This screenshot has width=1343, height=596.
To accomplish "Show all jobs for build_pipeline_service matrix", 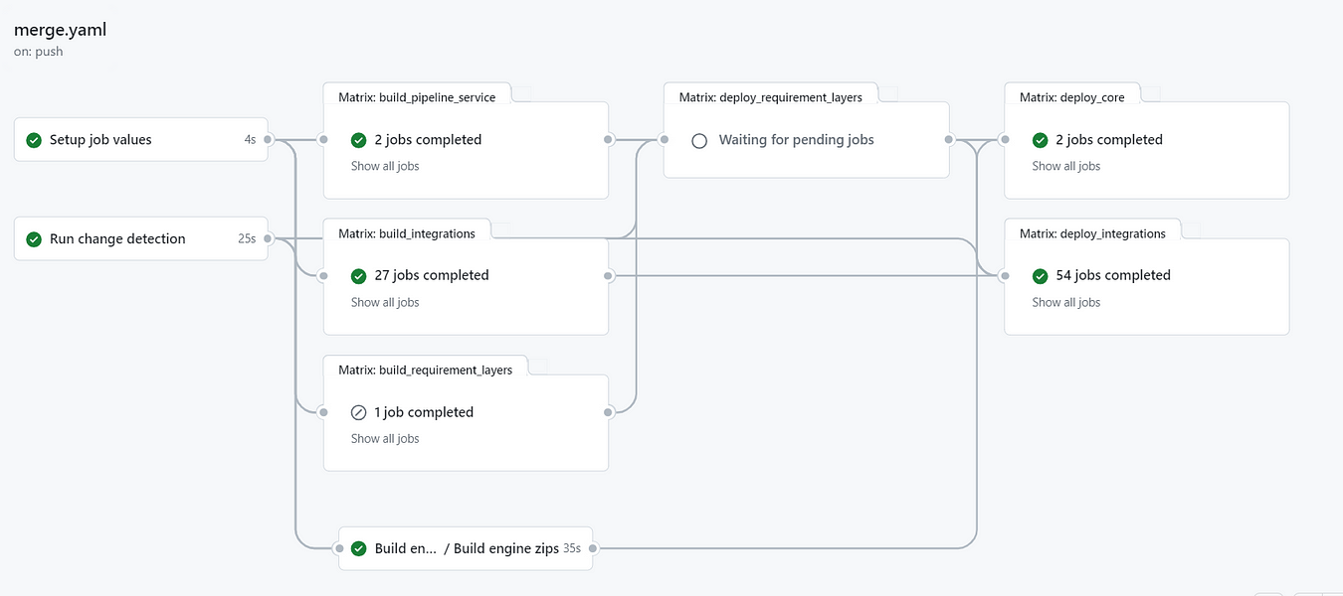I will pos(385,166).
